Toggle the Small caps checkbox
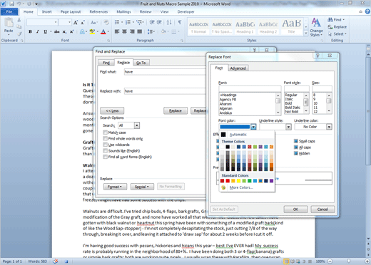The width and height of the screenshot is (371, 265). point(296,141)
